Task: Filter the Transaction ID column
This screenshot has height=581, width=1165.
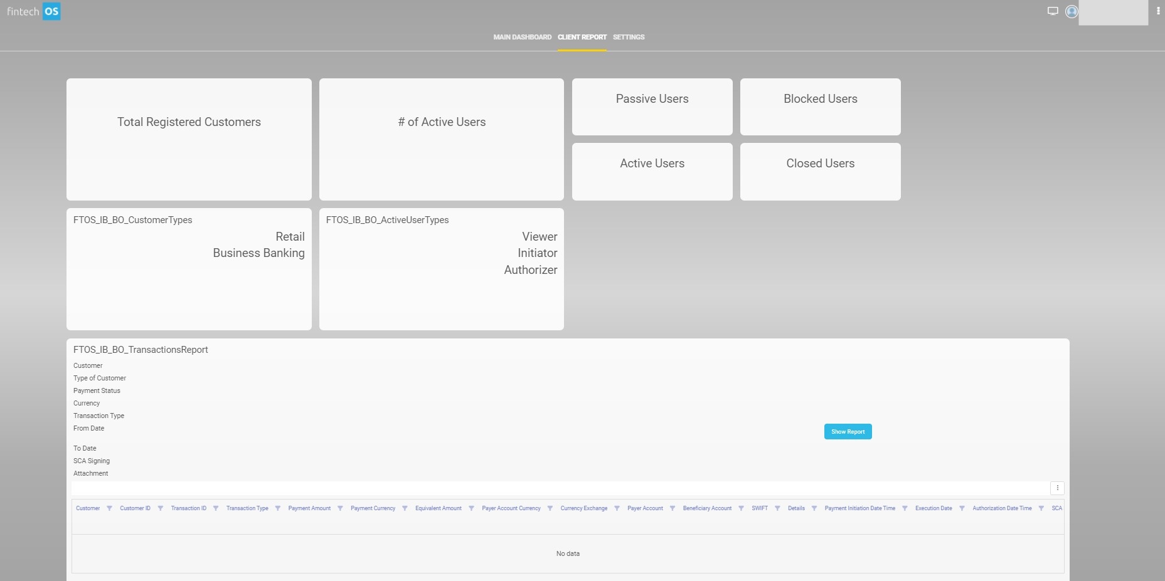Action: point(215,508)
